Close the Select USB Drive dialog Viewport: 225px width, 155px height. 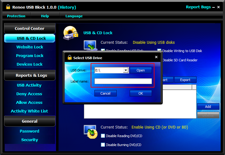tap(156, 57)
